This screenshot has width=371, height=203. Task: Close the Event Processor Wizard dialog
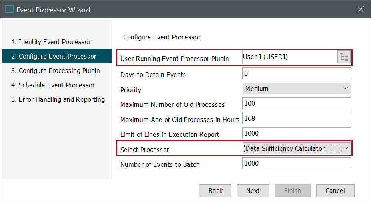(361, 10)
